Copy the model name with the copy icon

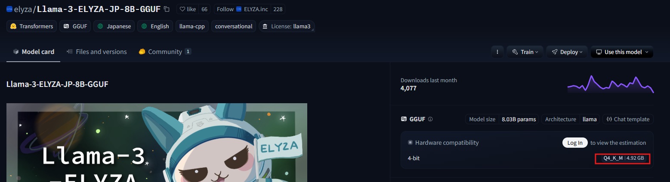point(167,9)
